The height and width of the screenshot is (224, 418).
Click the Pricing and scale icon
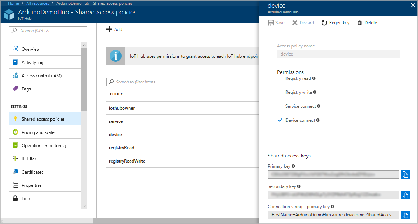pyautogui.click(x=15, y=132)
